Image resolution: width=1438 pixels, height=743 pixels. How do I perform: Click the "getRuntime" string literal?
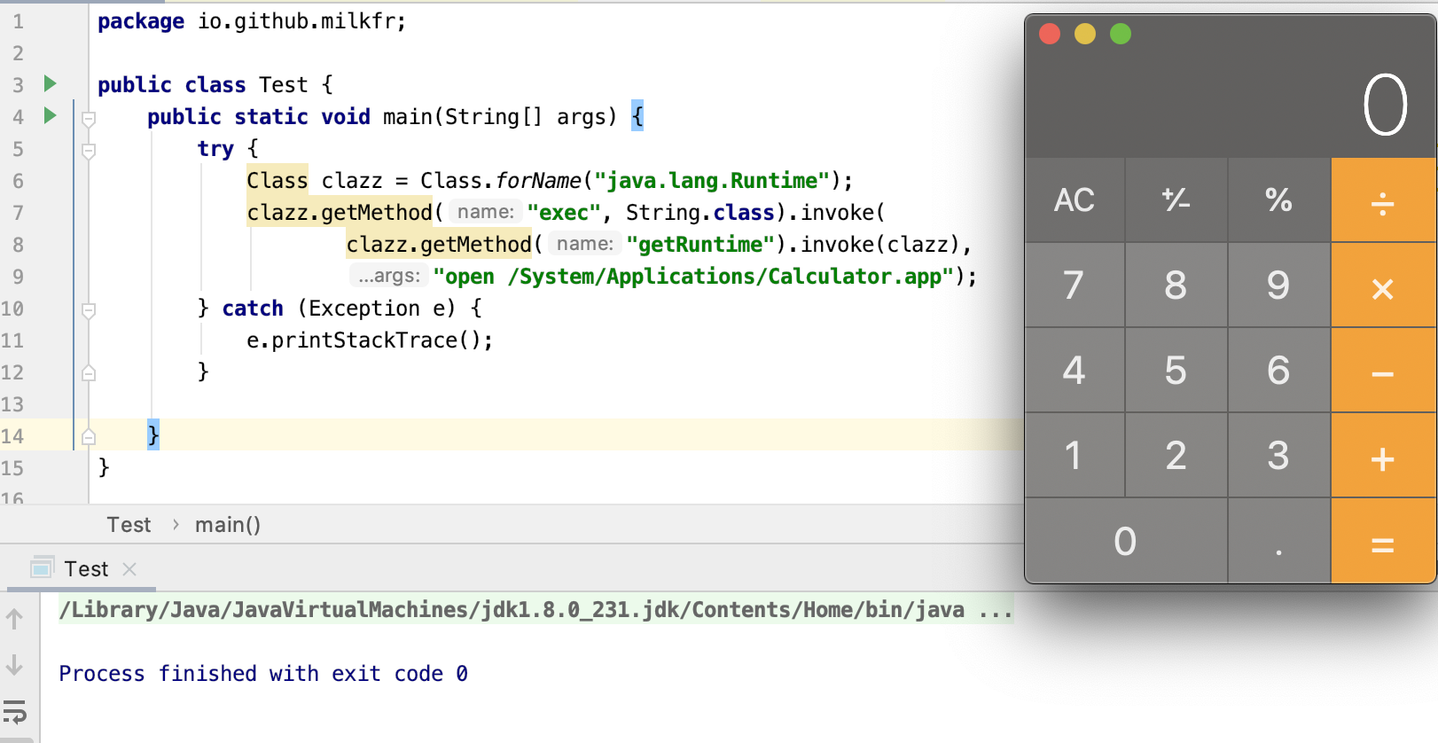pos(700,245)
